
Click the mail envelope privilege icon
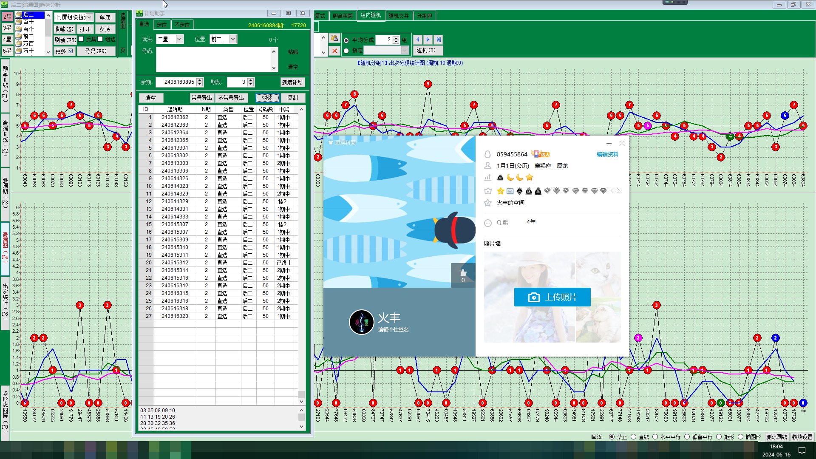pos(510,191)
